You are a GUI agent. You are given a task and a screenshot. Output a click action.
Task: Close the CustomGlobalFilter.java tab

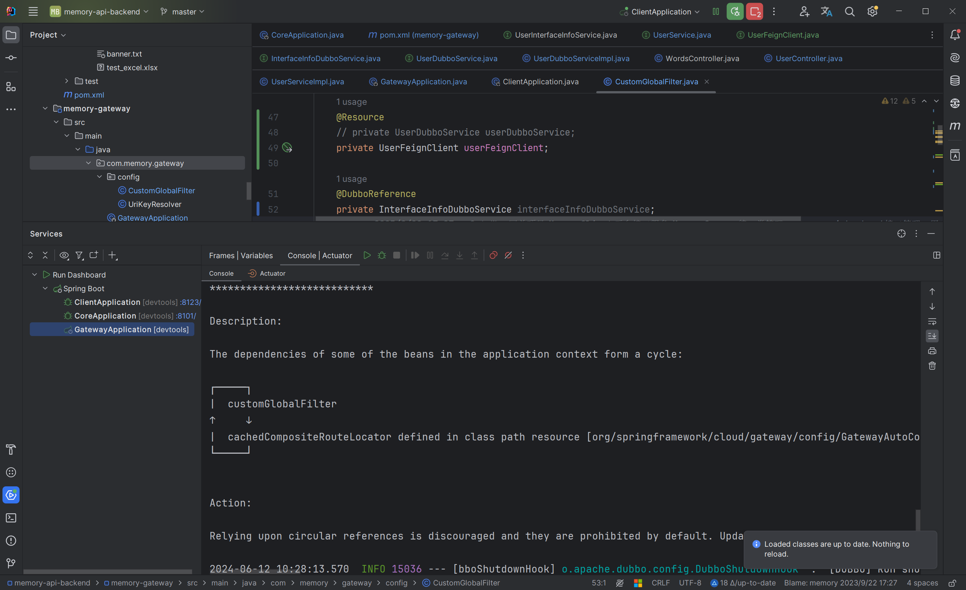(706, 82)
